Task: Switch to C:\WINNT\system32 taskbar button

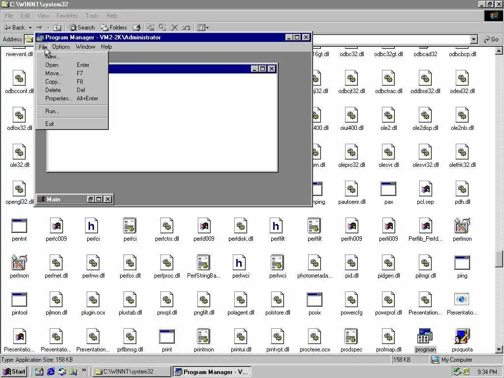Action: 132,372
